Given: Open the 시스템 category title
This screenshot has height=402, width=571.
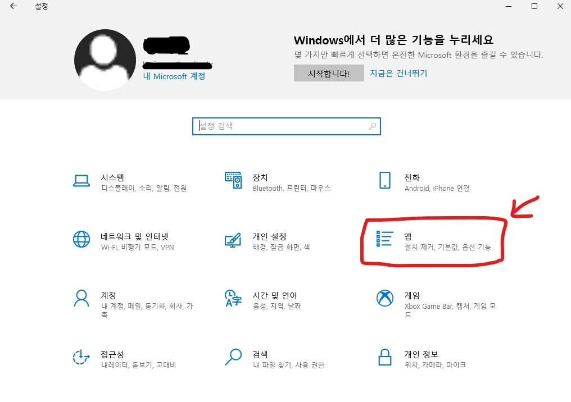Looking at the screenshot, I should (112, 177).
